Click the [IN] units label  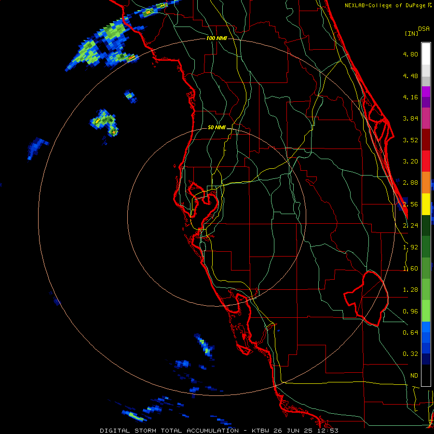coord(411,33)
